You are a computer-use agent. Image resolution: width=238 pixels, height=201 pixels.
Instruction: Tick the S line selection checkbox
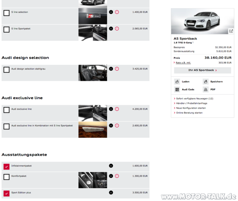pyautogui.click(x=7, y=13)
